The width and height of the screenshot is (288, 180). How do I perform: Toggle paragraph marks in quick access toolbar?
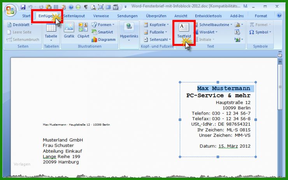(x=86, y=7)
